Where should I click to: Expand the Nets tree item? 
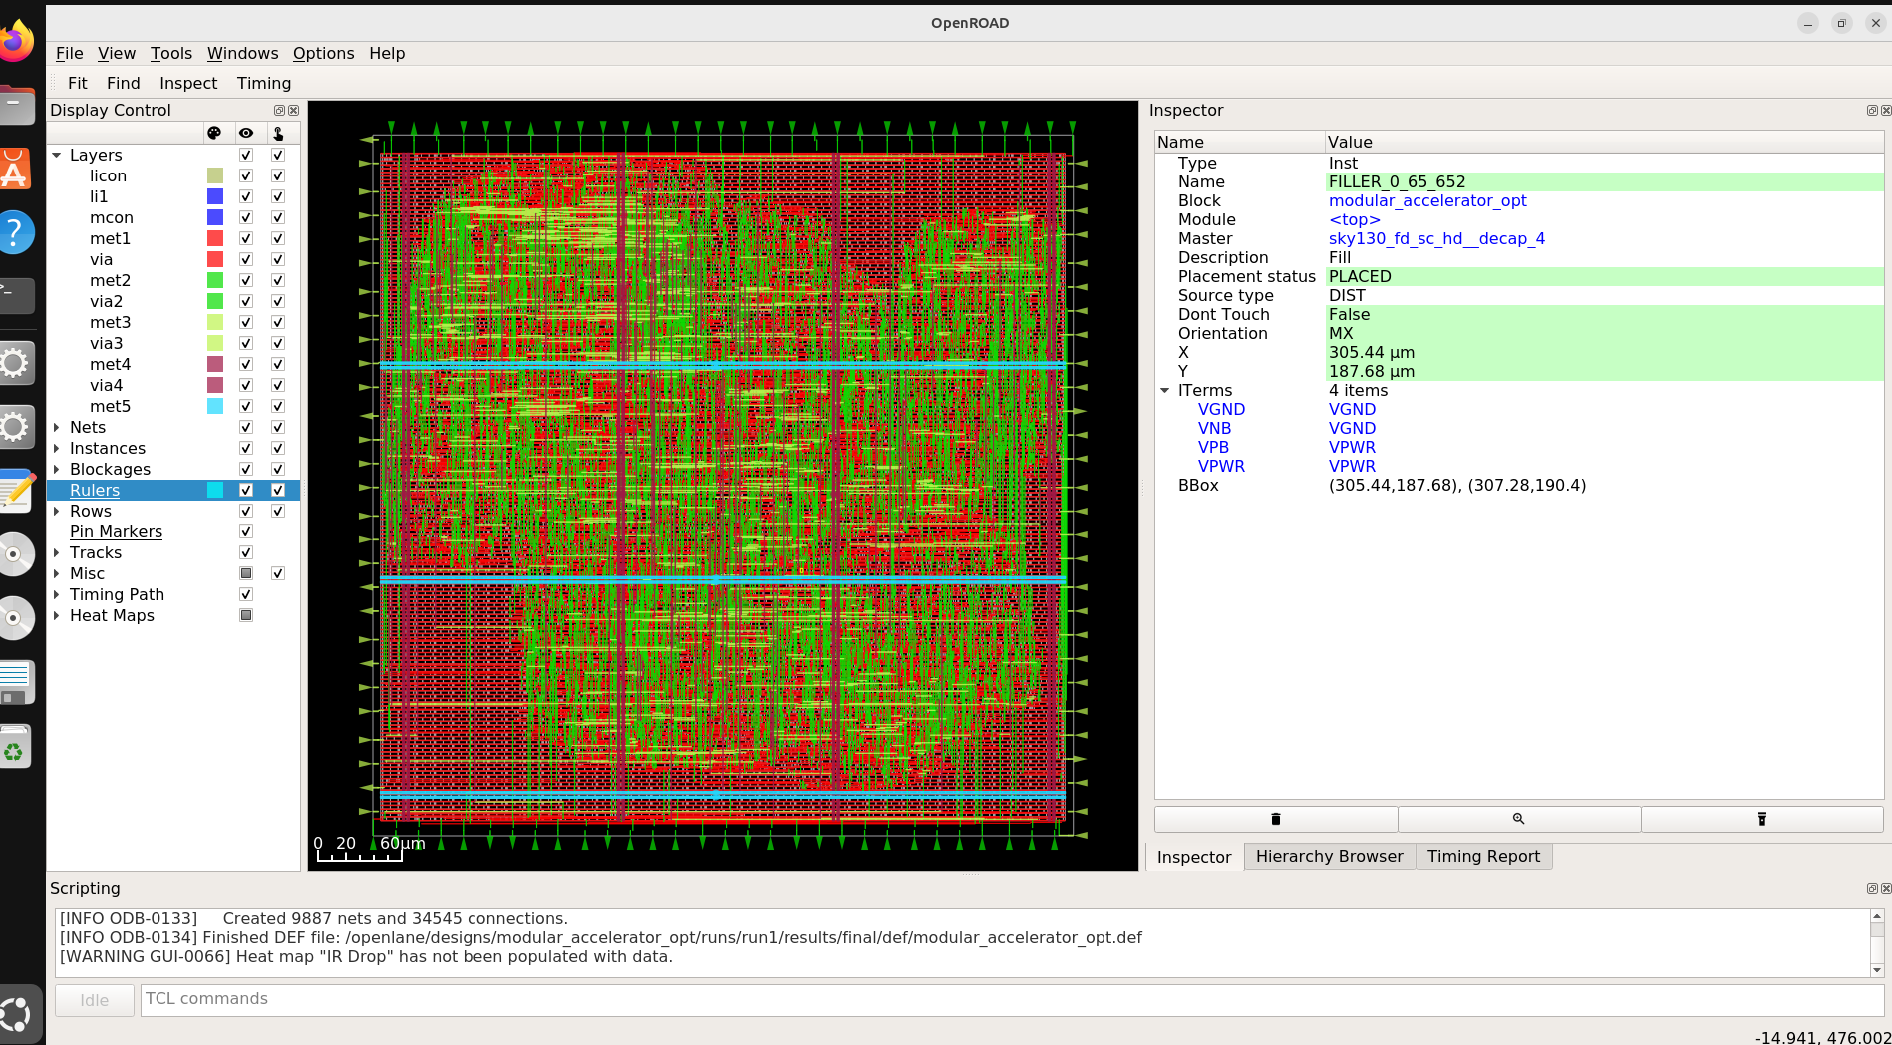point(57,428)
